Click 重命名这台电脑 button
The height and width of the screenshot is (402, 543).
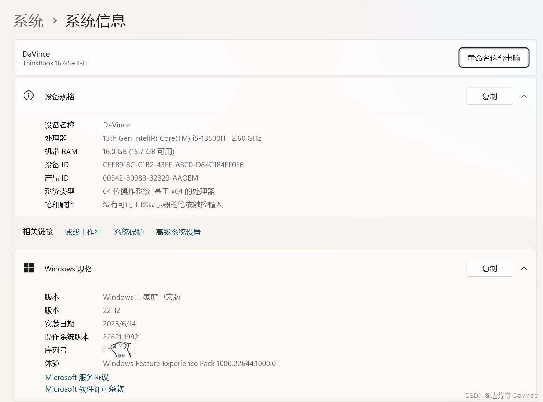point(494,58)
